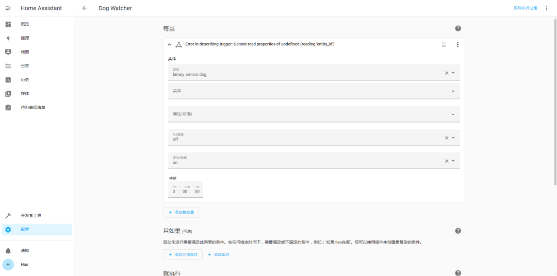Open the Hao user profile avatar
The image size is (557, 276).
[x=8, y=265]
